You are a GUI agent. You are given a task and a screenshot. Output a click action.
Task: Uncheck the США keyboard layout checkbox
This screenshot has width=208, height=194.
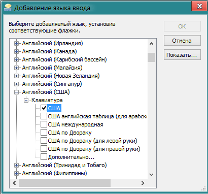(x=44, y=108)
